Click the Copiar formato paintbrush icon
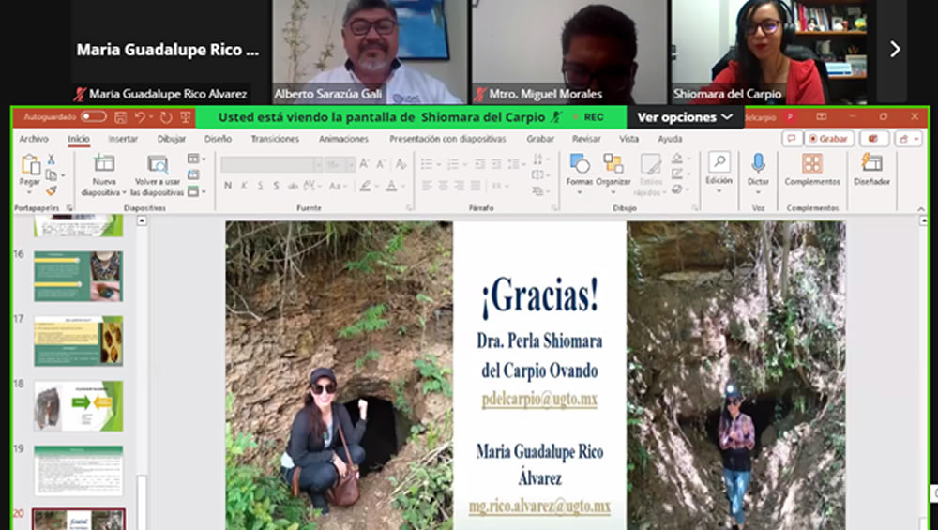 point(52,190)
